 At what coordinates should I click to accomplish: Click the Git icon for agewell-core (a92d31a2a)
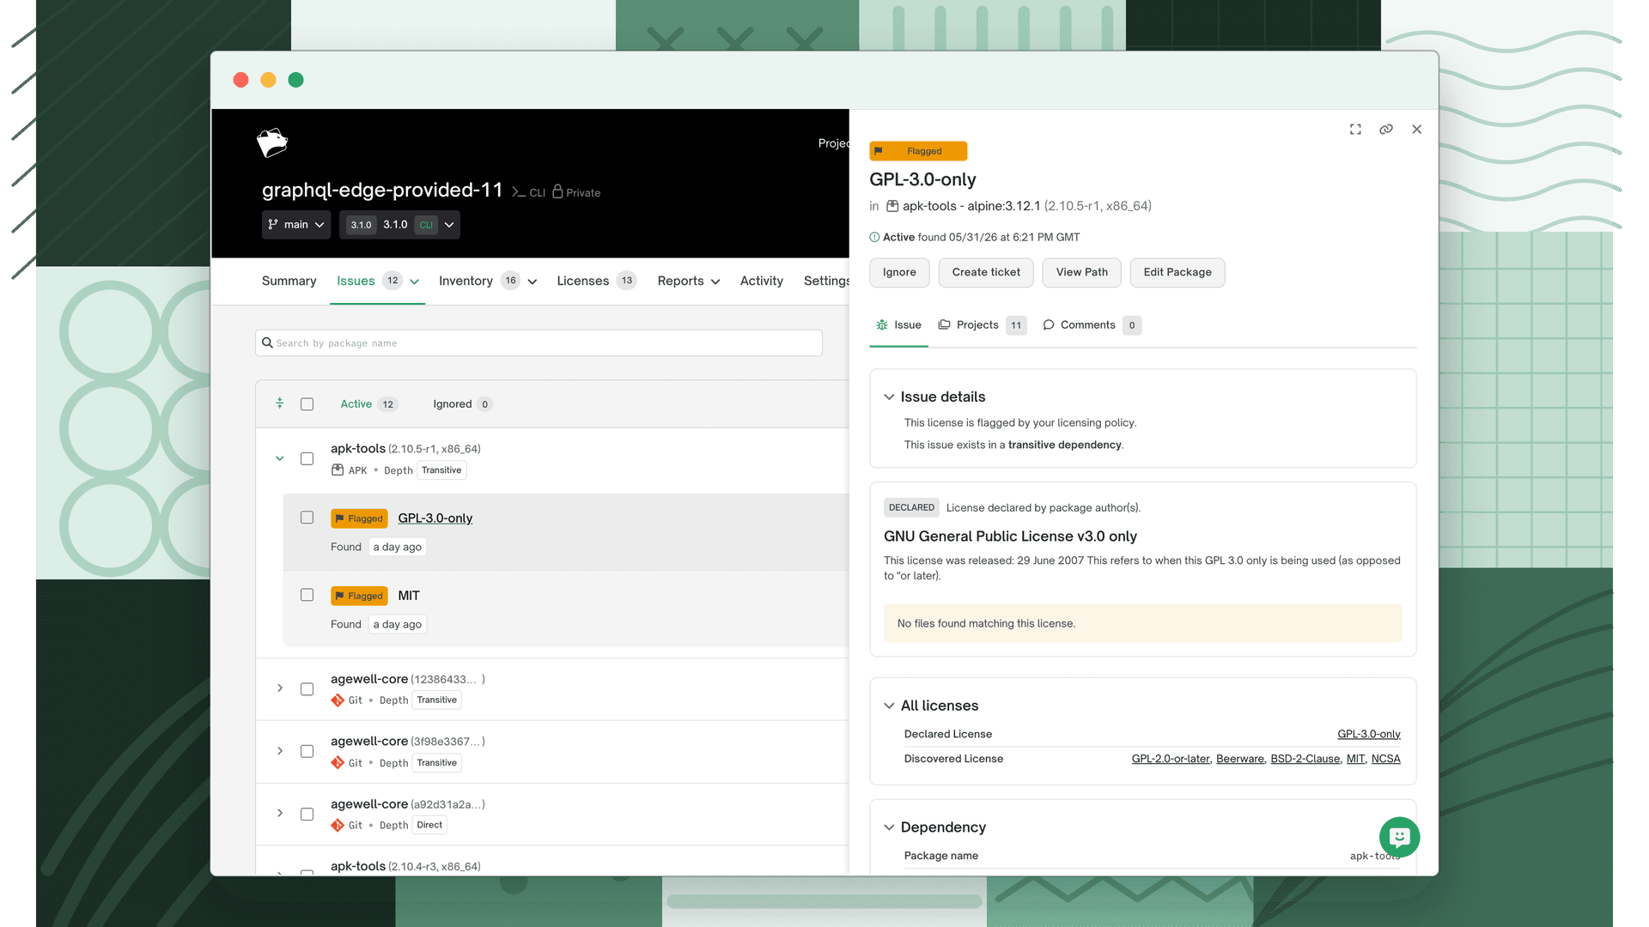(338, 826)
